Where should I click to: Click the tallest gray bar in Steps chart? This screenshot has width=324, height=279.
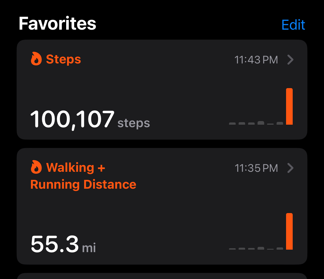pos(261,123)
